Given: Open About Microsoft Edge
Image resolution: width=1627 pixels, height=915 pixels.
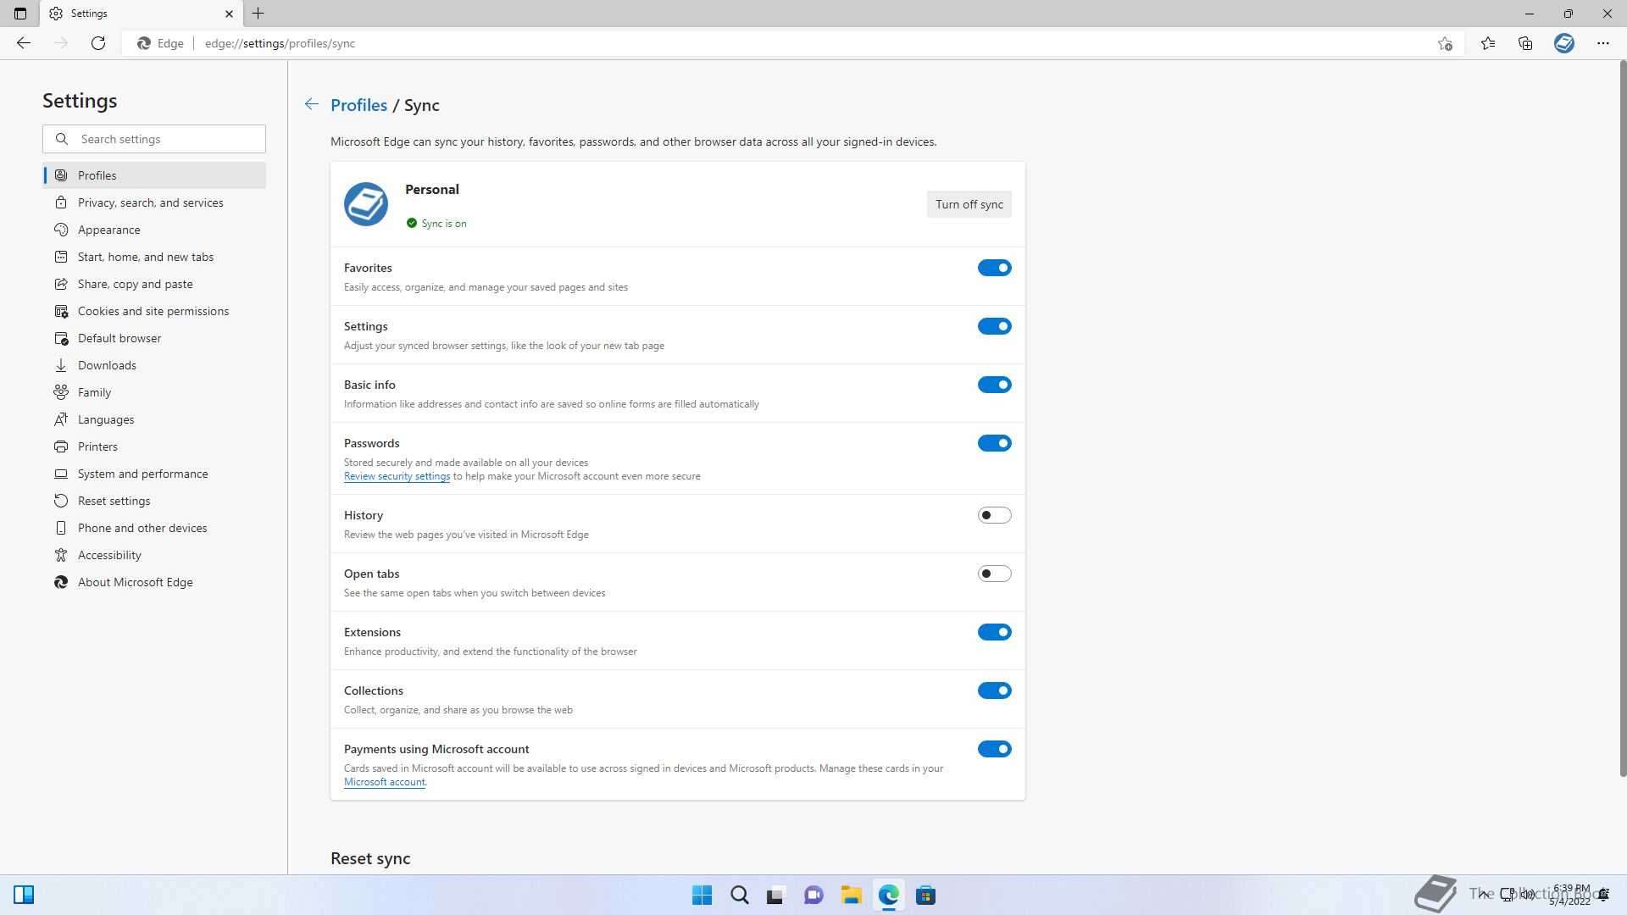Looking at the screenshot, I should tap(154, 582).
